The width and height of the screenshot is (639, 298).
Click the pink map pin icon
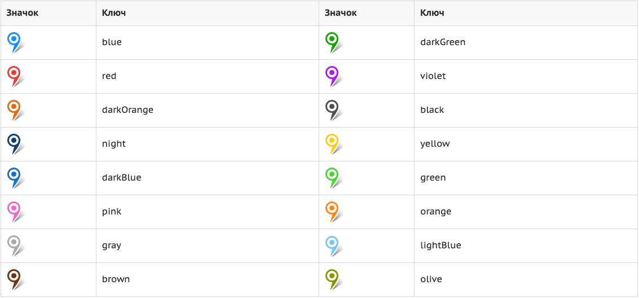pos(15,212)
